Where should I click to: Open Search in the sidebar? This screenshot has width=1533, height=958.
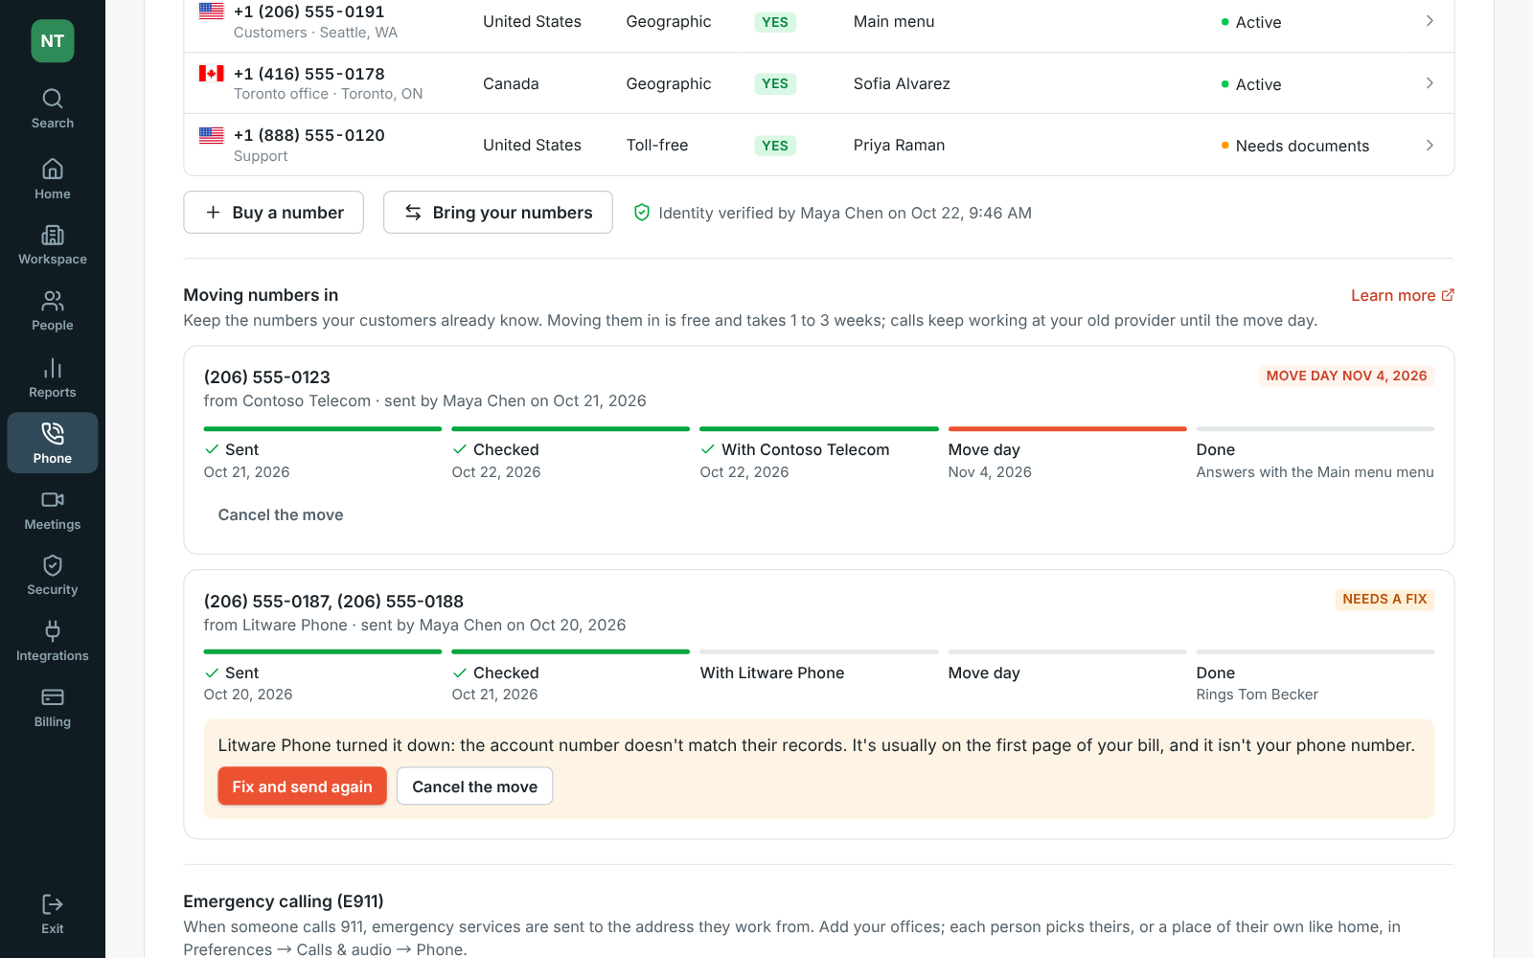click(x=53, y=109)
